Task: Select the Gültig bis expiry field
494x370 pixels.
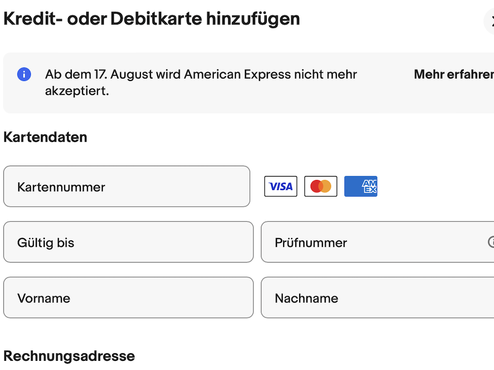Action: click(x=128, y=242)
